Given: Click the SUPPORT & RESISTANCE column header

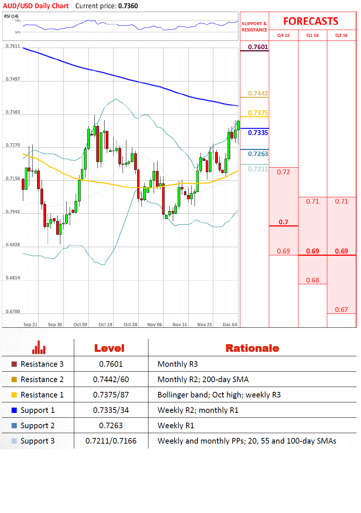Looking at the screenshot, I should click(254, 27).
